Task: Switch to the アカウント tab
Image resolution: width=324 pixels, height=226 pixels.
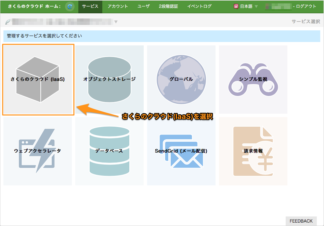Action: tap(118, 6)
